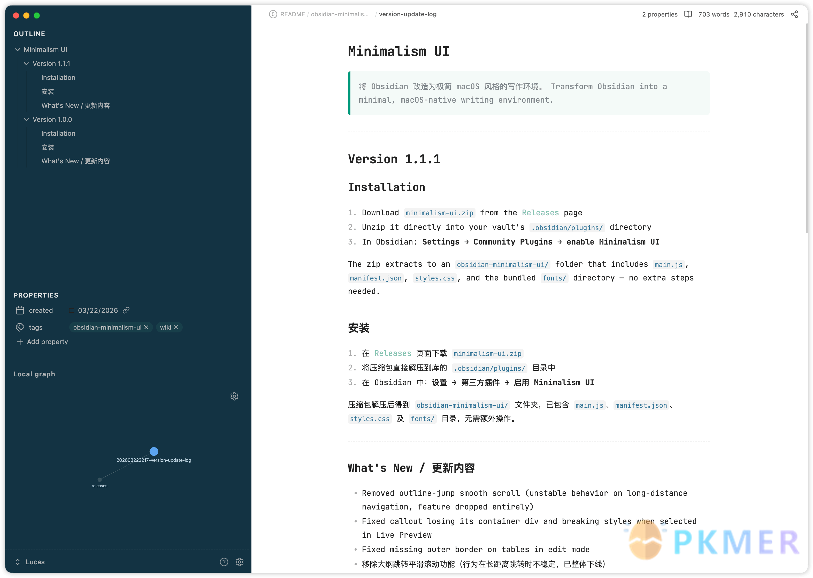Select Version 1.0.0 in outline
The width and height of the screenshot is (813, 578).
(52, 120)
